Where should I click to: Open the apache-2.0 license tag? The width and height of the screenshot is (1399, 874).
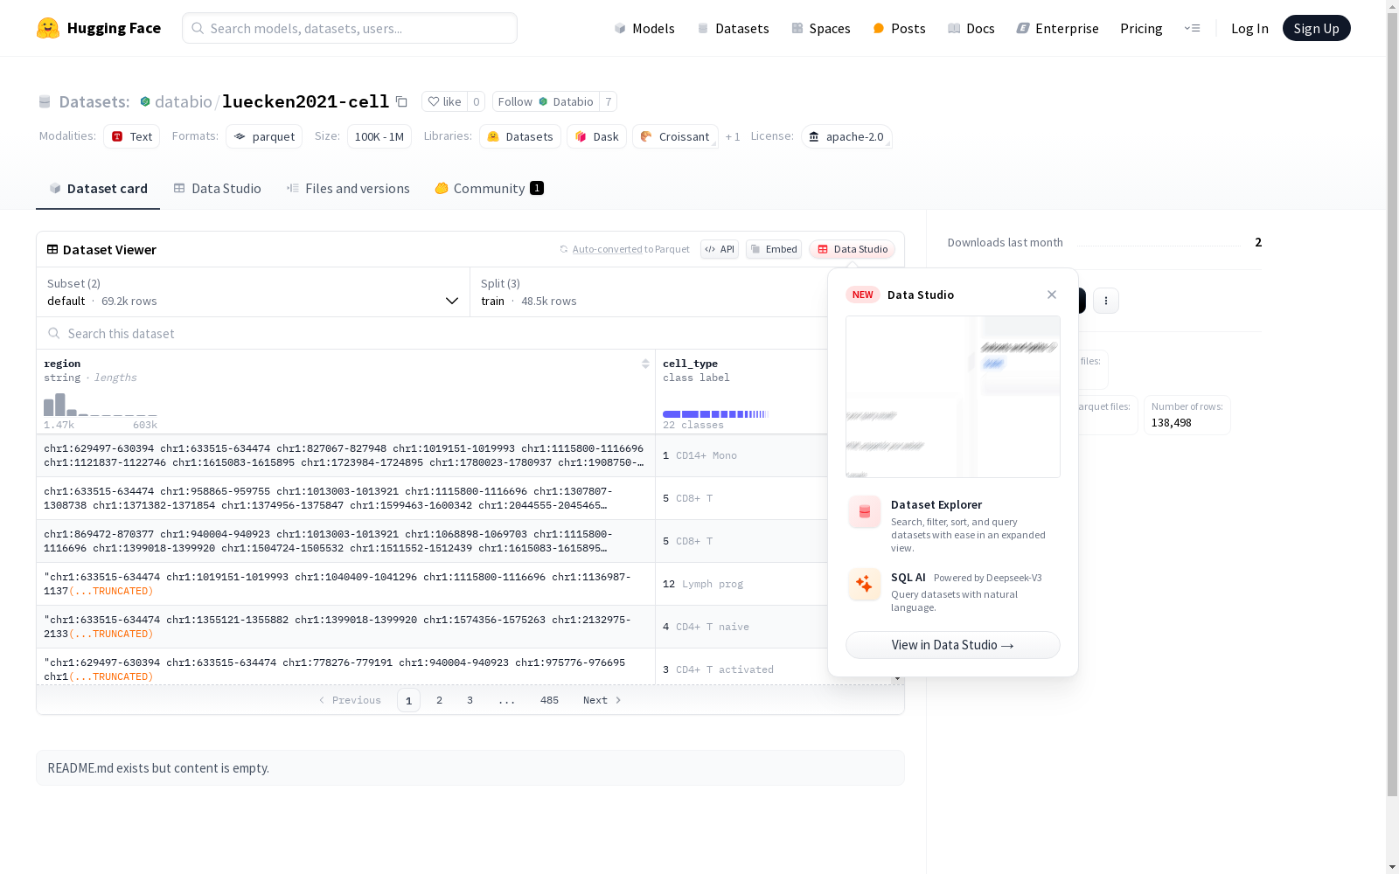846,136
